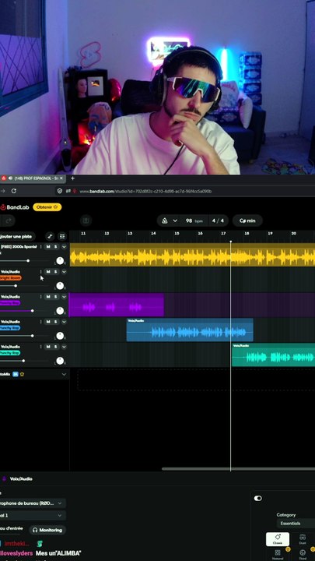The image size is (315, 561).
Task: Solo the blue voice track
Action: click(55, 322)
